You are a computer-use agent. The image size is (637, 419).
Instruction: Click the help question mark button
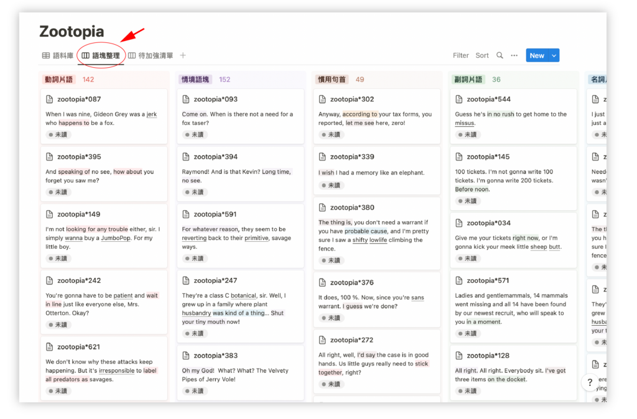[x=590, y=382]
